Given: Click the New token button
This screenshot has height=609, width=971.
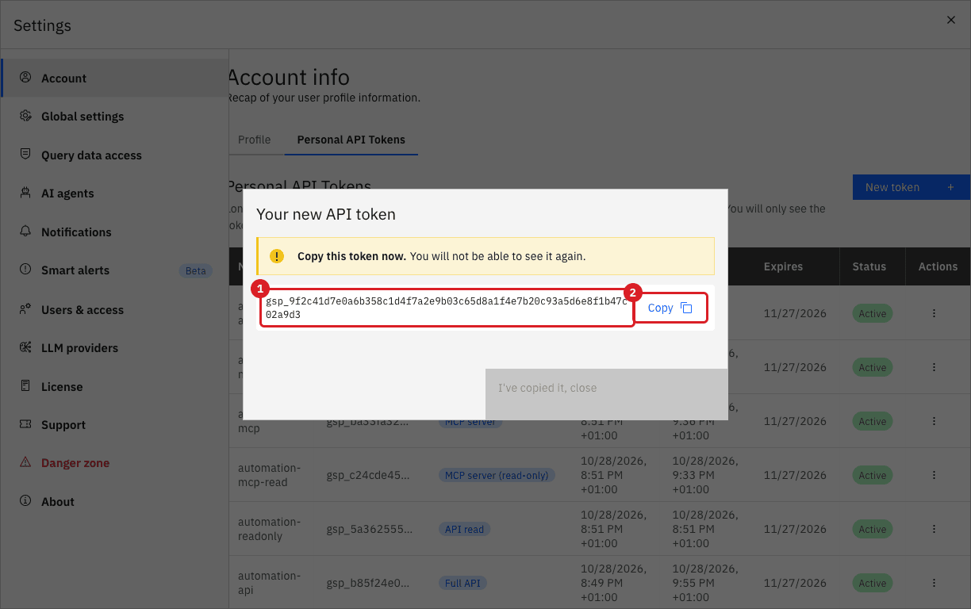Looking at the screenshot, I should pyautogui.click(x=912, y=187).
